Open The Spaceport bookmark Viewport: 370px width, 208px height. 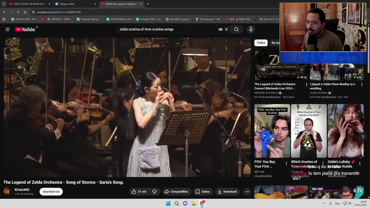point(208,19)
